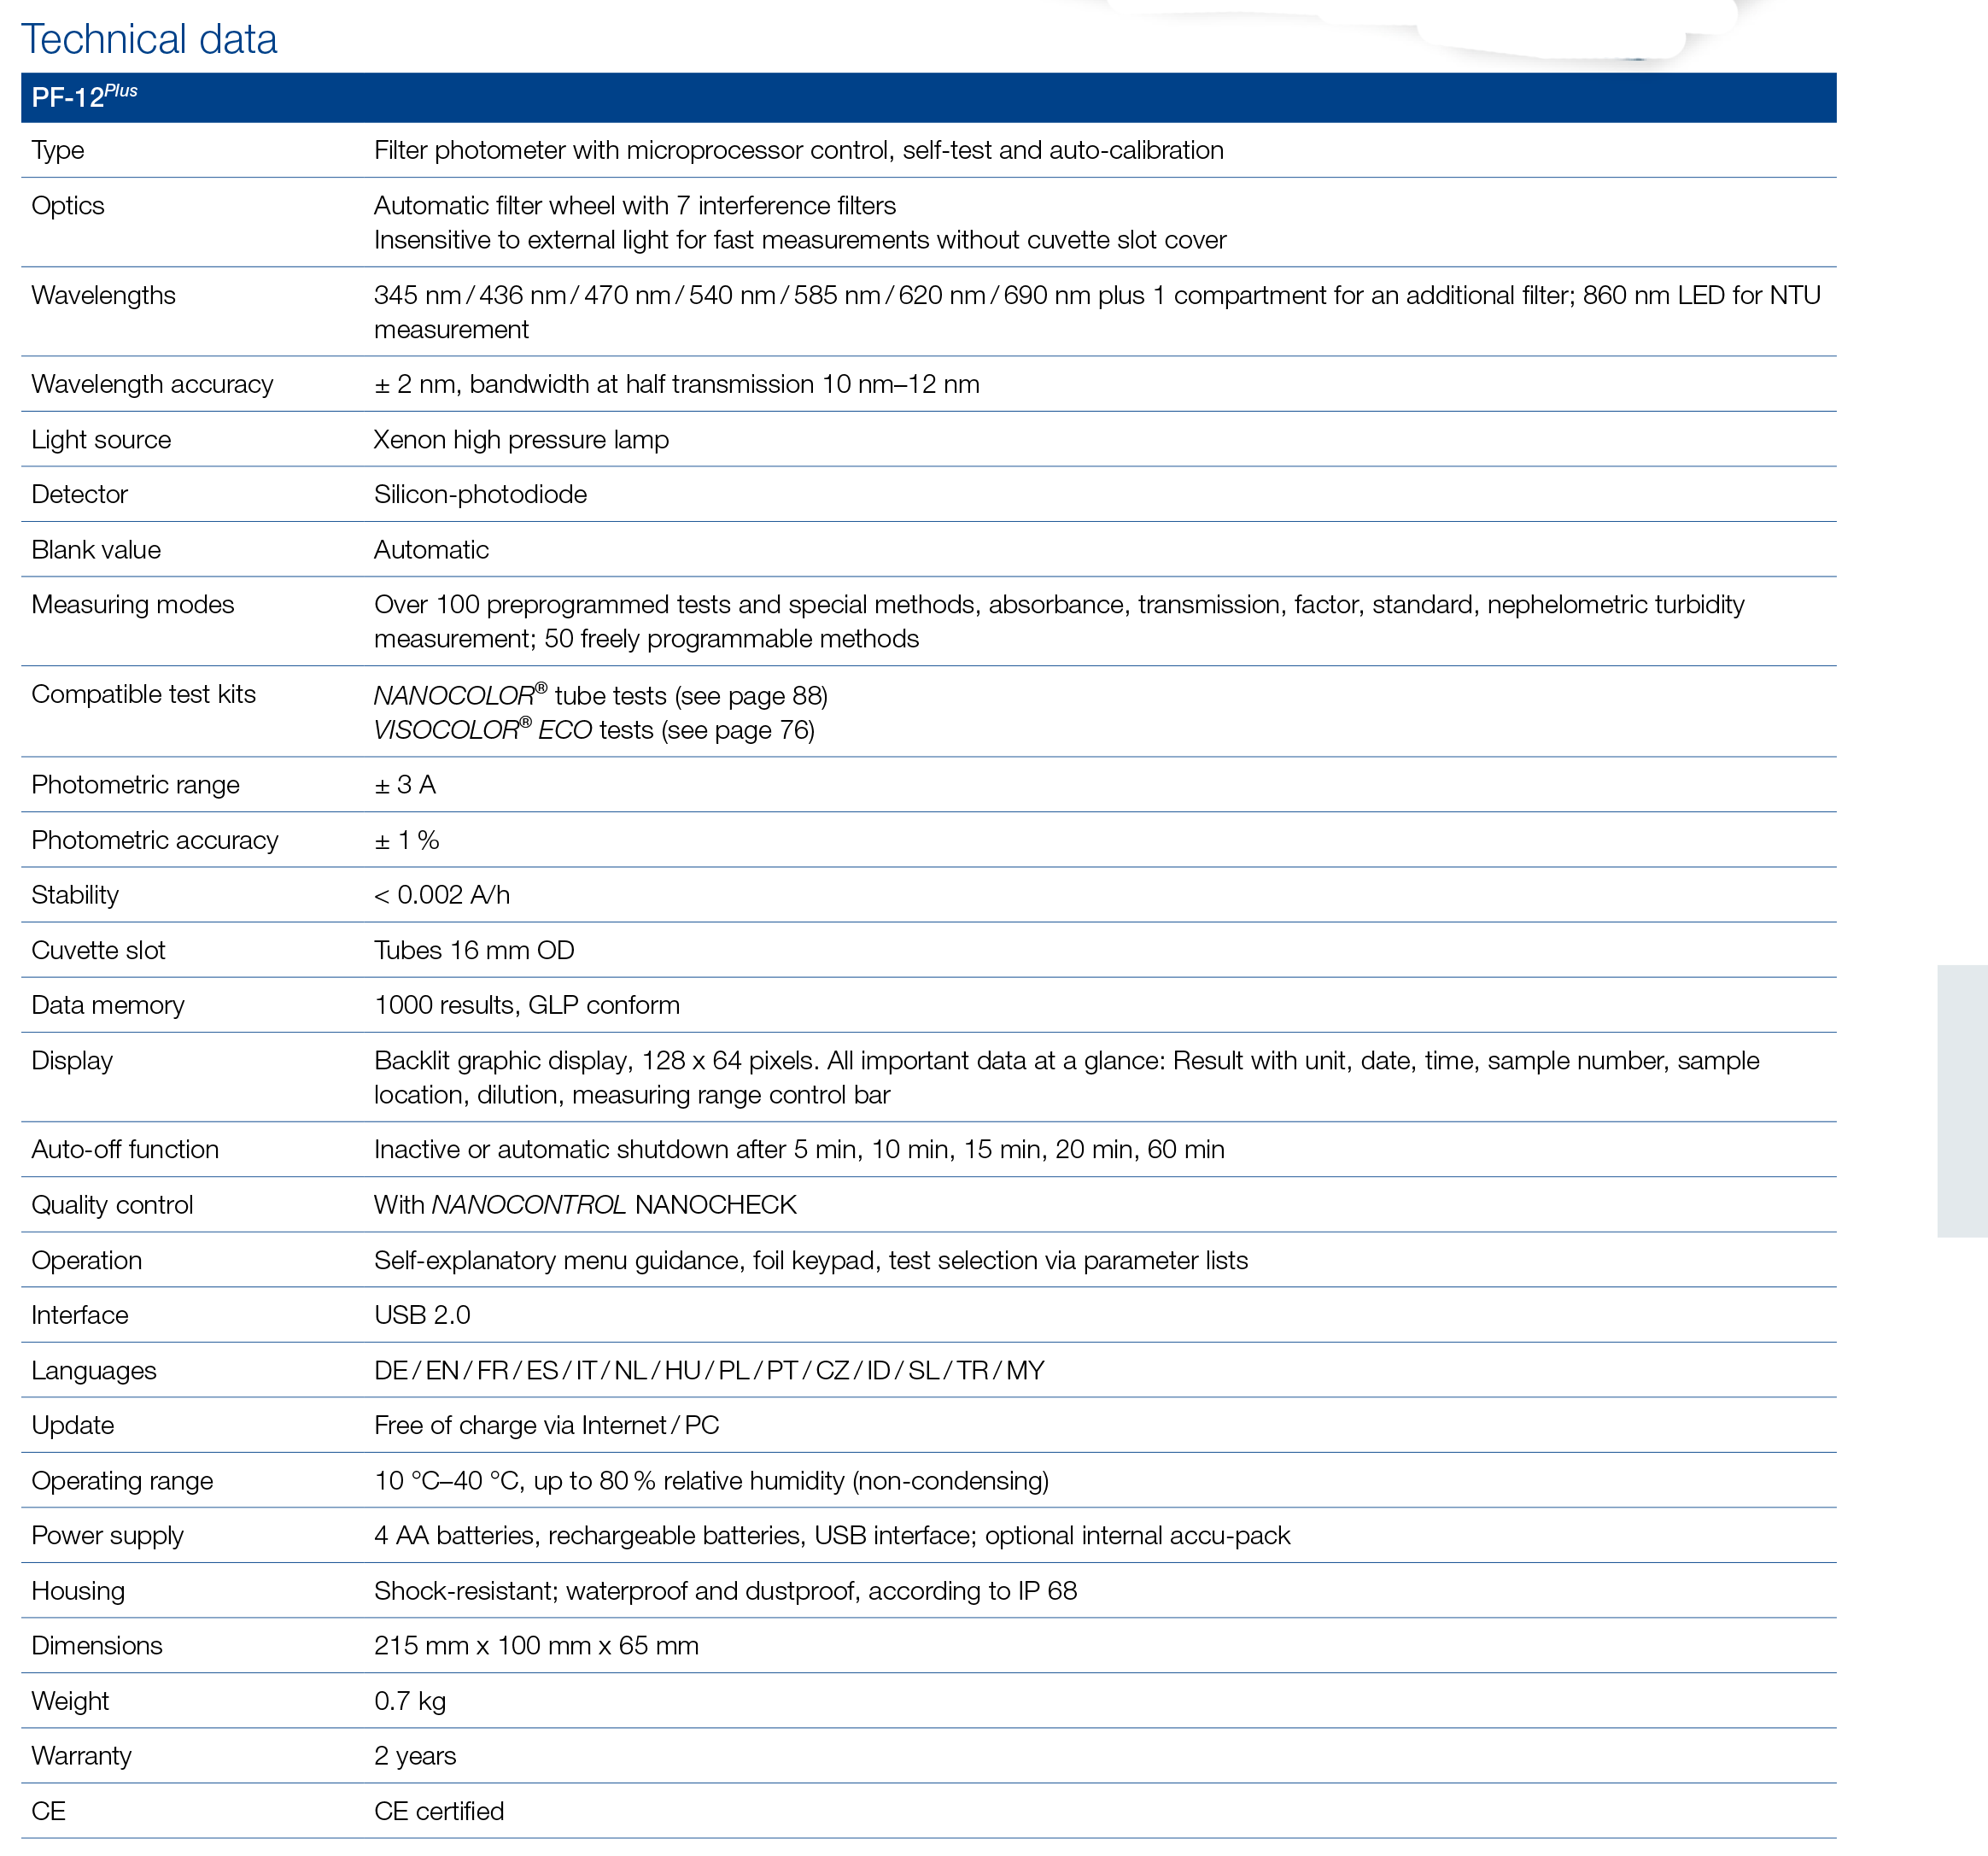Viewport: 1988px width, 1856px height.
Task: Click the '< 0.002 A/h' value
Action: (442, 895)
